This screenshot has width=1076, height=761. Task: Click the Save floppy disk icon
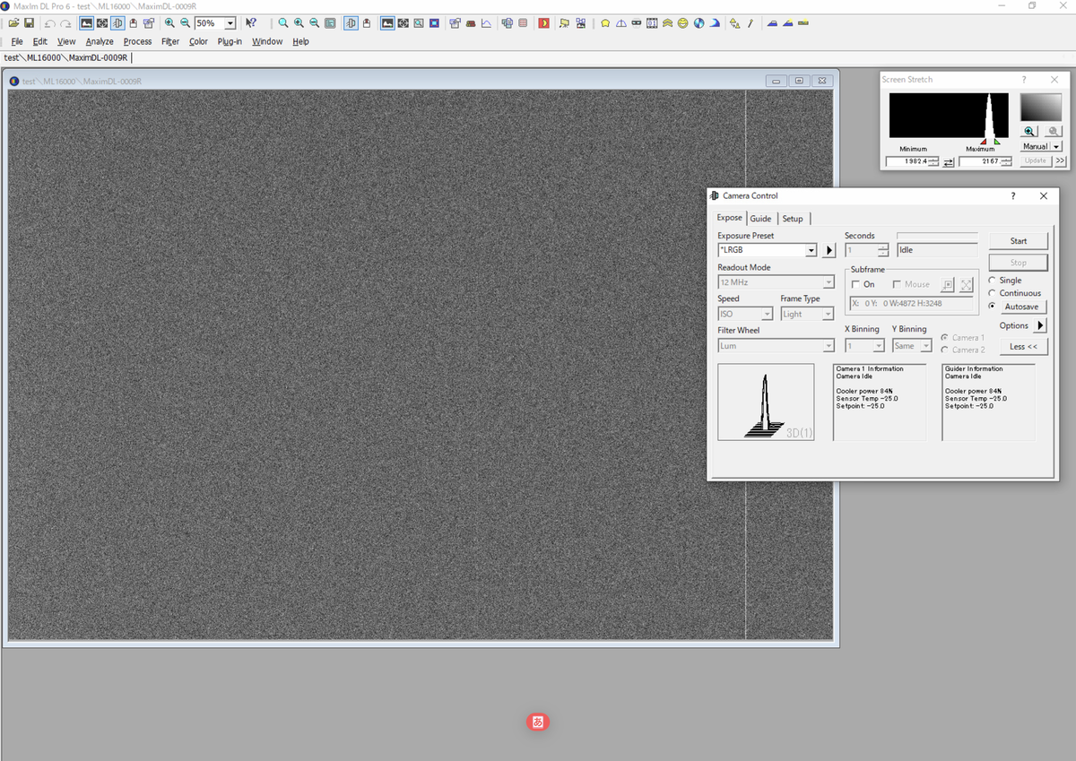pyautogui.click(x=29, y=23)
